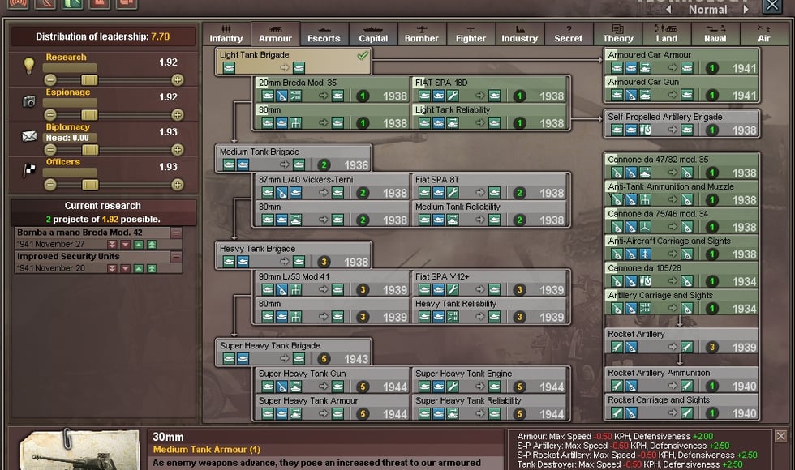Move Bomba a mano Breda down one
795x470 pixels.
click(125, 245)
